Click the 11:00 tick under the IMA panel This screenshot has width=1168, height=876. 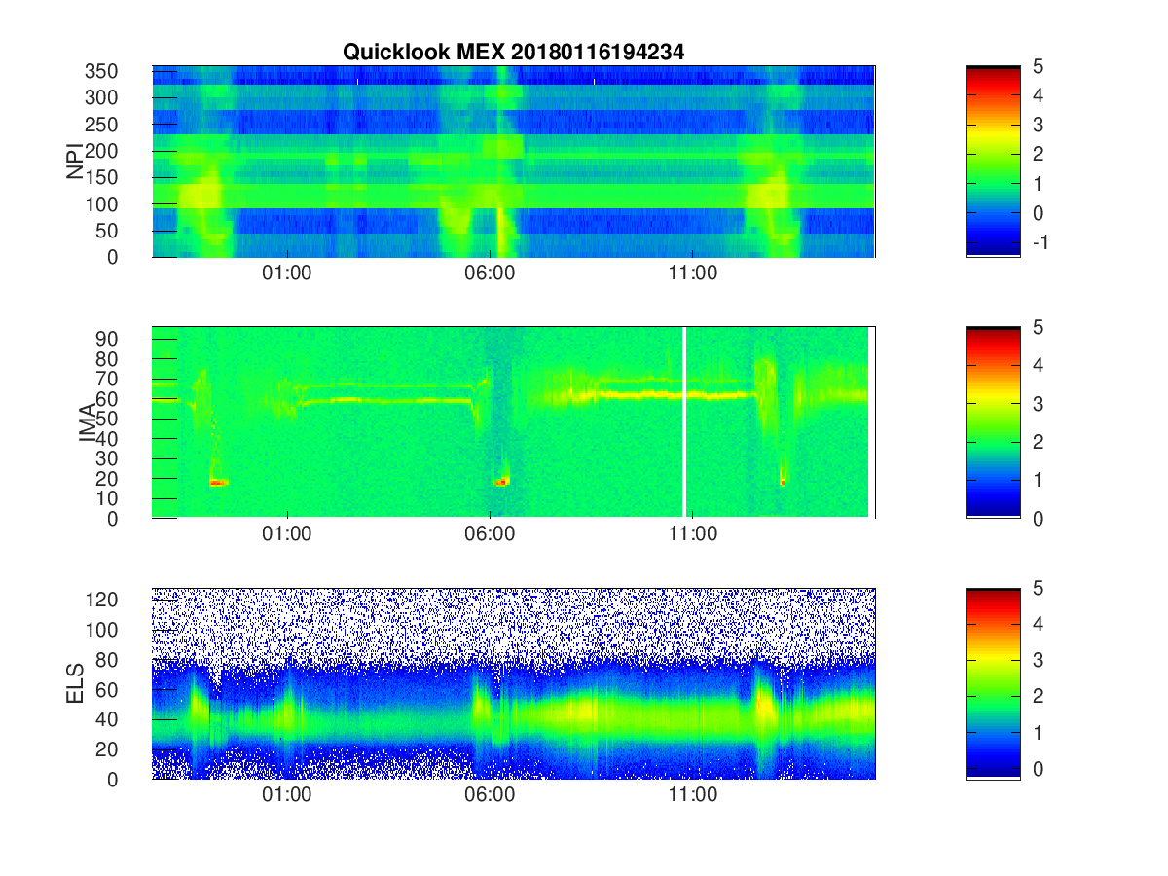(x=692, y=535)
